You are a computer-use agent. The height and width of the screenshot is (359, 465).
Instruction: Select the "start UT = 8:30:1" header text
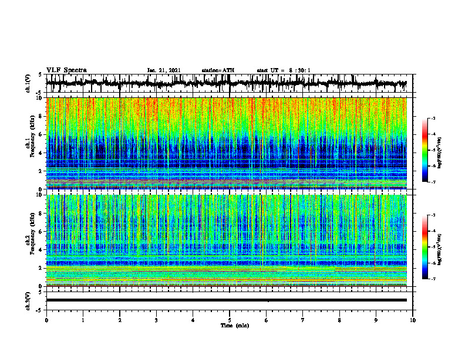click(284, 70)
